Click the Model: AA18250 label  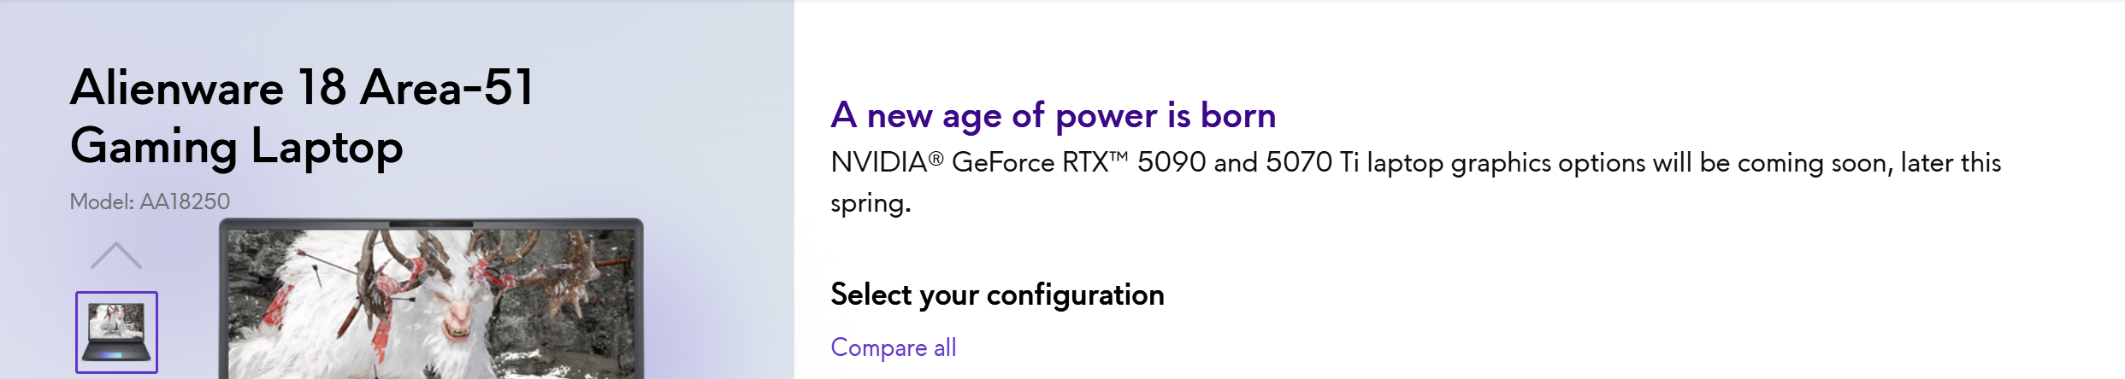[x=150, y=201]
